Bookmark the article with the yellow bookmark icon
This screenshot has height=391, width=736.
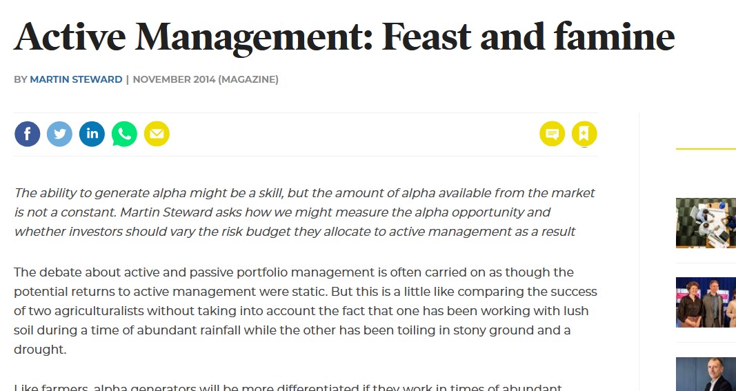pos(584,134)
